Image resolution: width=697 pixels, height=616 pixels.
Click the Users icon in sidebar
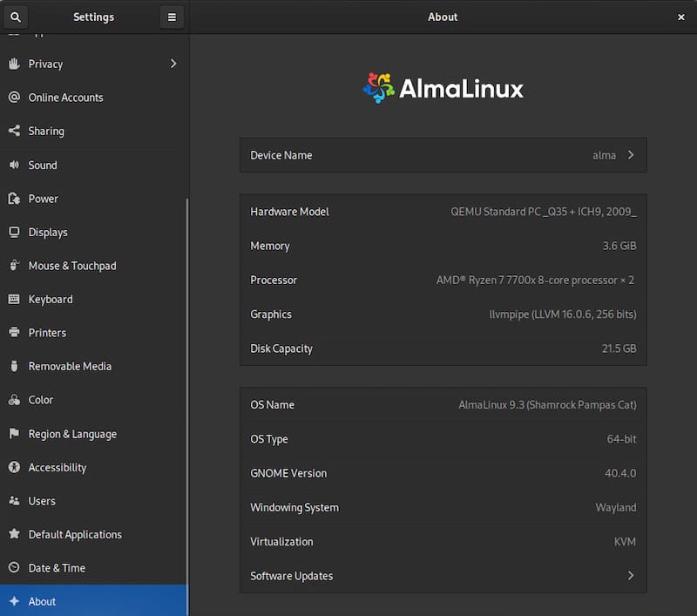pyautogui.click(x=14, y=501)
